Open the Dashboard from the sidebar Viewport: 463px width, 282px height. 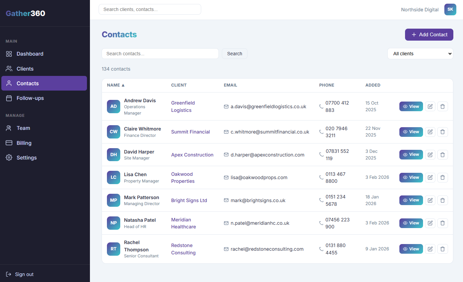click(x=30, y=54)
